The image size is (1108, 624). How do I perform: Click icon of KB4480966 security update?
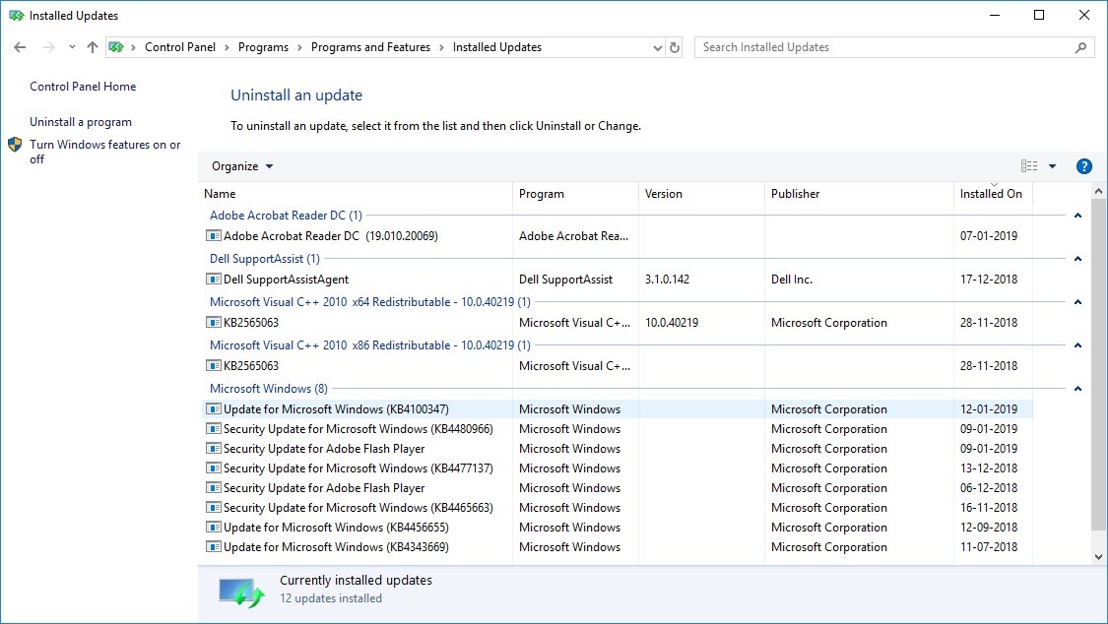[x=214, y=428]
